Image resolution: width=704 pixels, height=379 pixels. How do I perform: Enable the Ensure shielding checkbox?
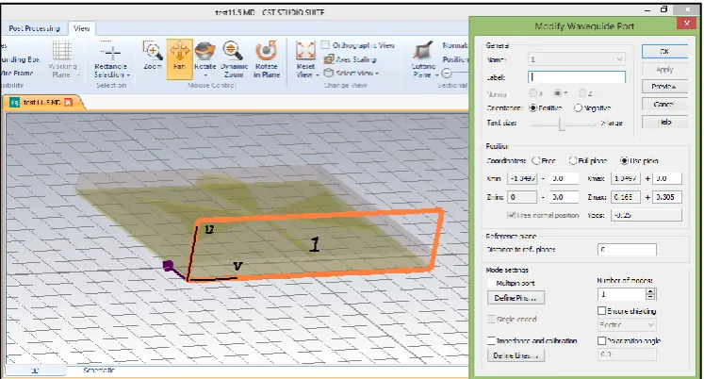tap(601, 311)
